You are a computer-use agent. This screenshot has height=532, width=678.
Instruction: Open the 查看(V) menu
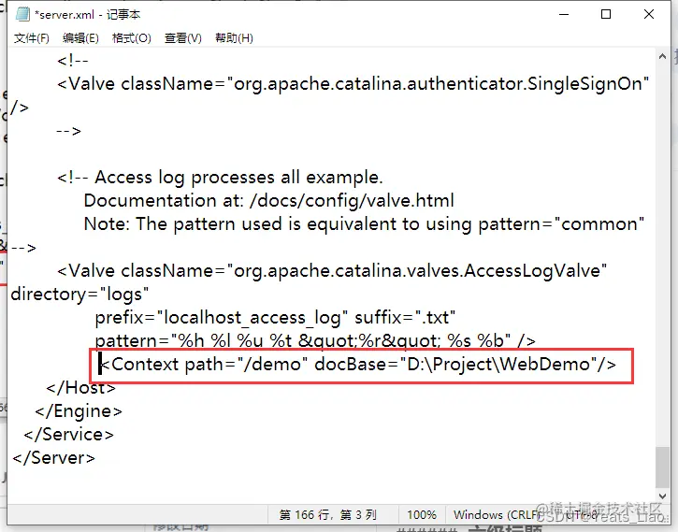click(183, 38)
